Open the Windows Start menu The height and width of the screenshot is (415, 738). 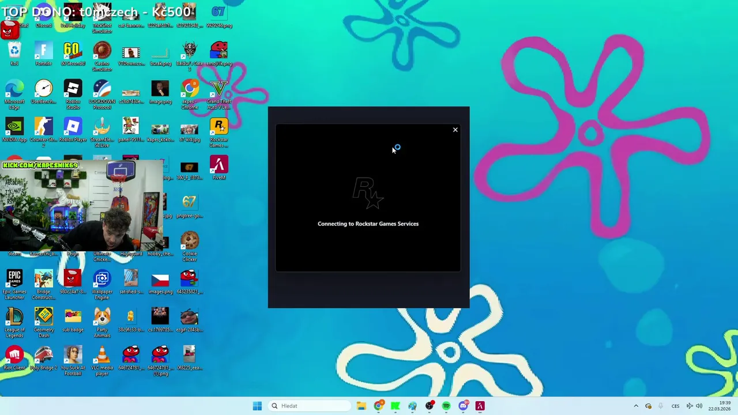(257, 406)
